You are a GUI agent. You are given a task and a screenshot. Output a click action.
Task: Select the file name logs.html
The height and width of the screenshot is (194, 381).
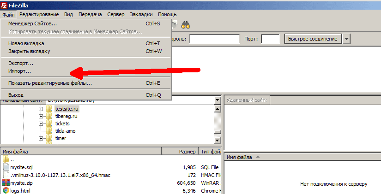tap(20, 191)
